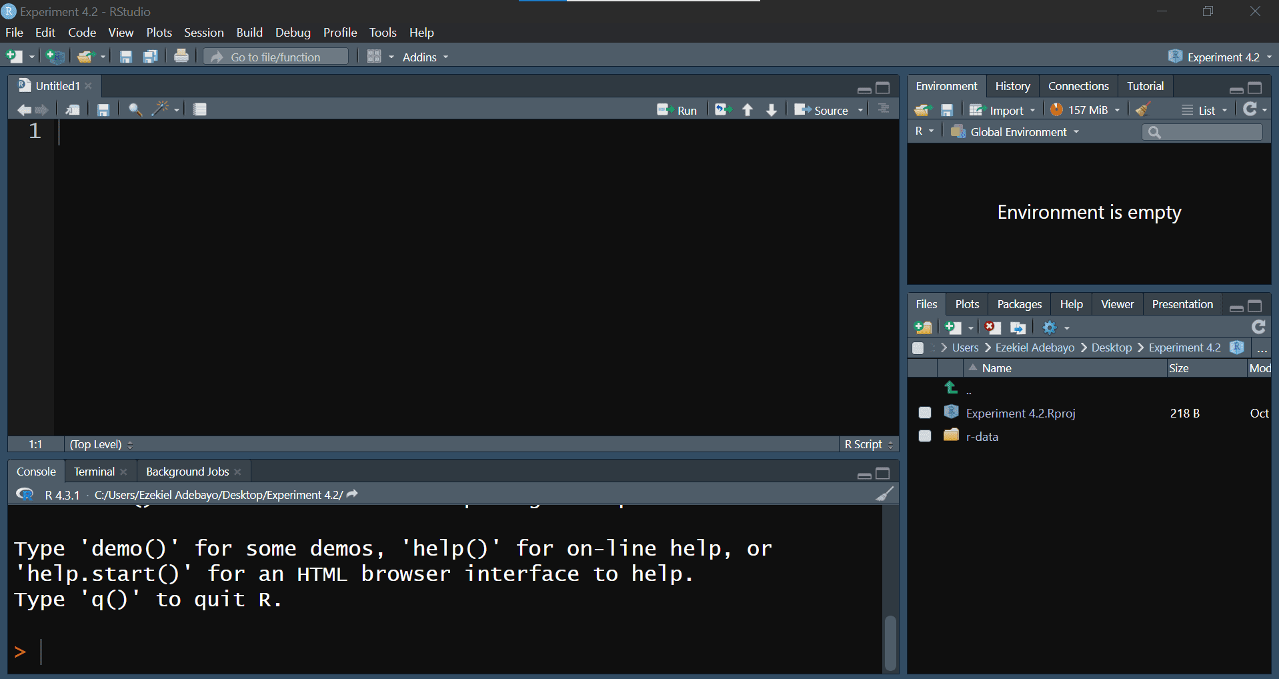Open the workspace panes layout icon
Viewport: 1279px width, 679px height.
click(x=374, y=57)
